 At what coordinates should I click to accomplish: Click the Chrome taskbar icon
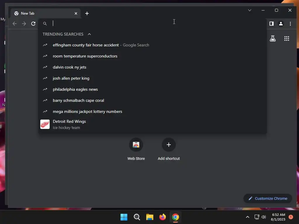pos(175,217)
